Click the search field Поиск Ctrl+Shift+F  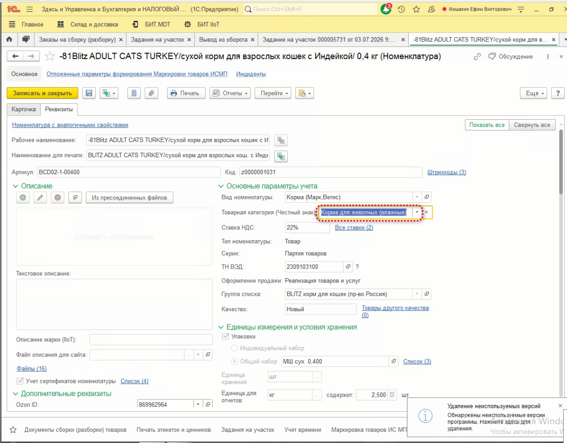310,9
